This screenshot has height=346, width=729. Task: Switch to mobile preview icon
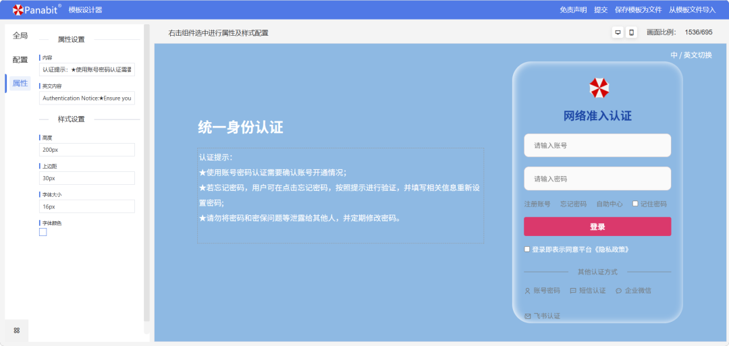click(631, 32)
